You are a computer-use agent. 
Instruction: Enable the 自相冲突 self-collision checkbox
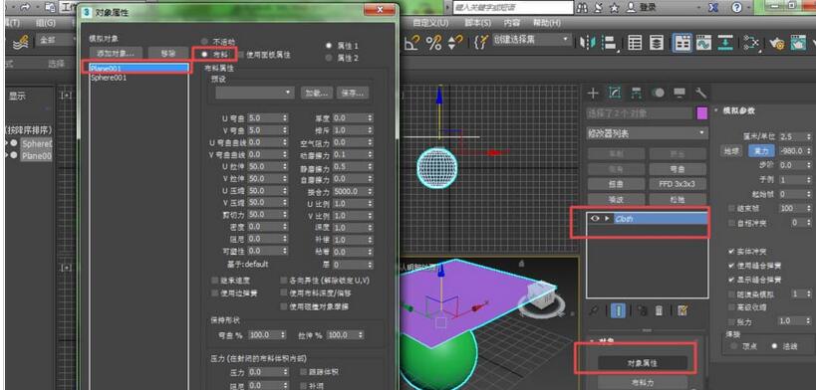click(x=732, y=223)
